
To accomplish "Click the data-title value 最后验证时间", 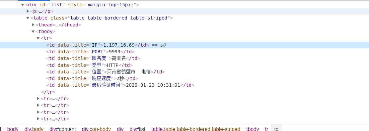I will click(x=106, y=85).
